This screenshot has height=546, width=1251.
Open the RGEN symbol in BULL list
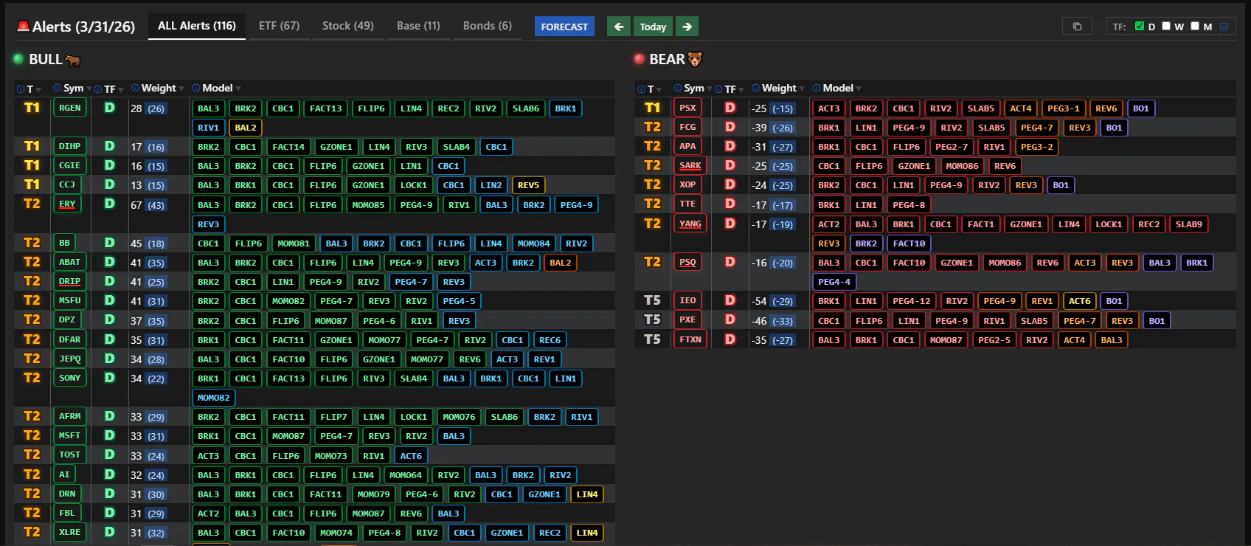70,108
